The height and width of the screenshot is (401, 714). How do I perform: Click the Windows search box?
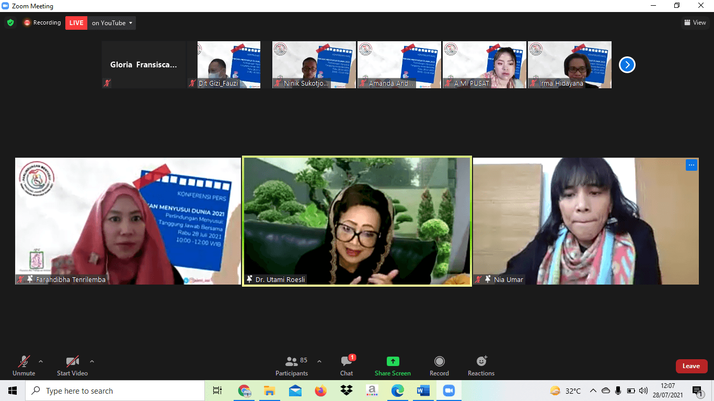point(115,391)
